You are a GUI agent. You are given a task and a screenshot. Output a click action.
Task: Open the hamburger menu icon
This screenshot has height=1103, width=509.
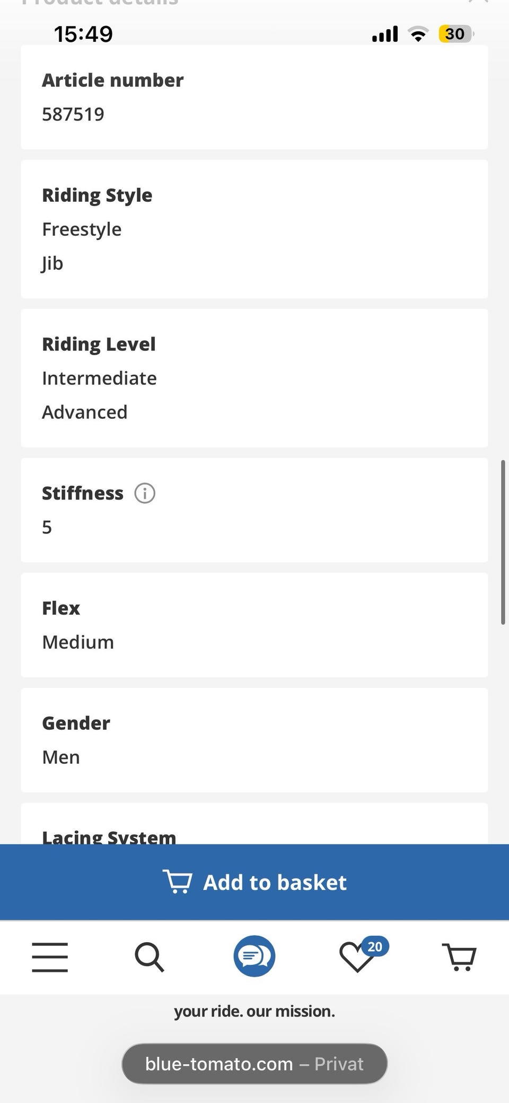tap(50, 957)
